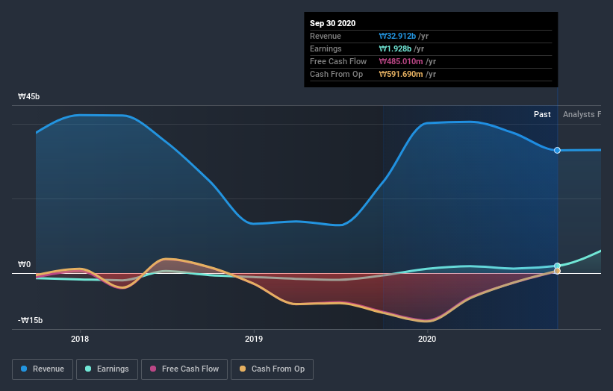Viewport: 613px width, 391px height.
Task: Click the 2018 axis label
Action: point(80,339)
